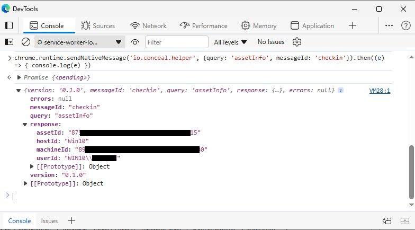Click the assetId property row
This screenshot has height=230, width=415.
click(119, 132)
